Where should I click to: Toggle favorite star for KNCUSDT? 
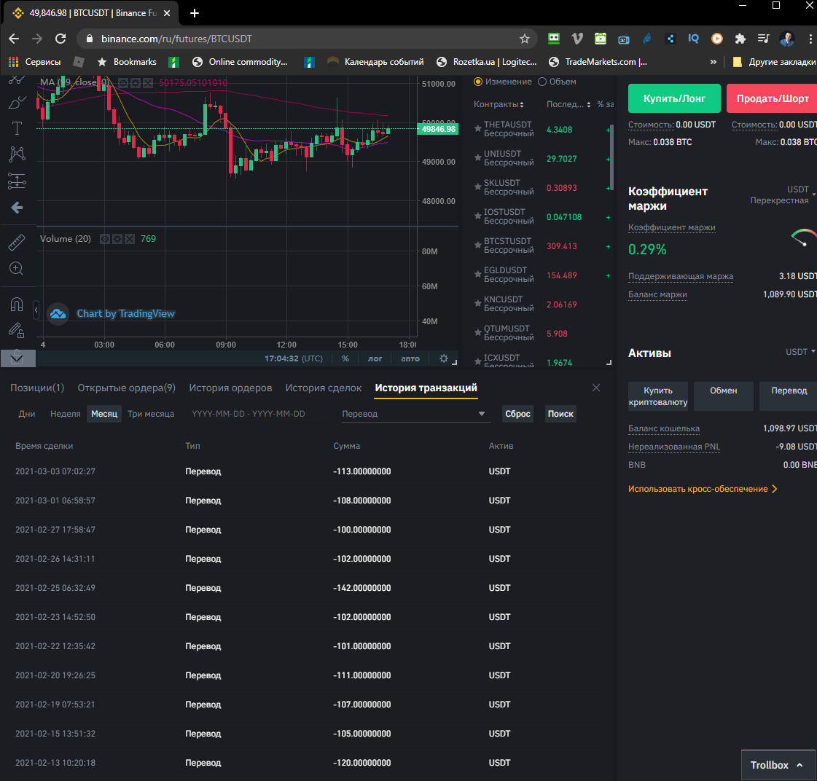pos(477,303)
